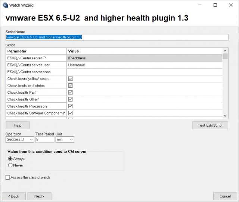This screenshot has width=239, height=202.
Task: Uncheck Check health 'Other' checkbox
Action: click(x=70, y=99)
